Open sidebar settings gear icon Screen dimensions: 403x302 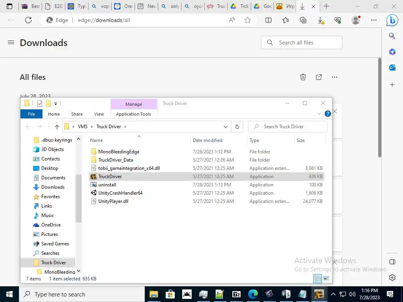[392, 278]
